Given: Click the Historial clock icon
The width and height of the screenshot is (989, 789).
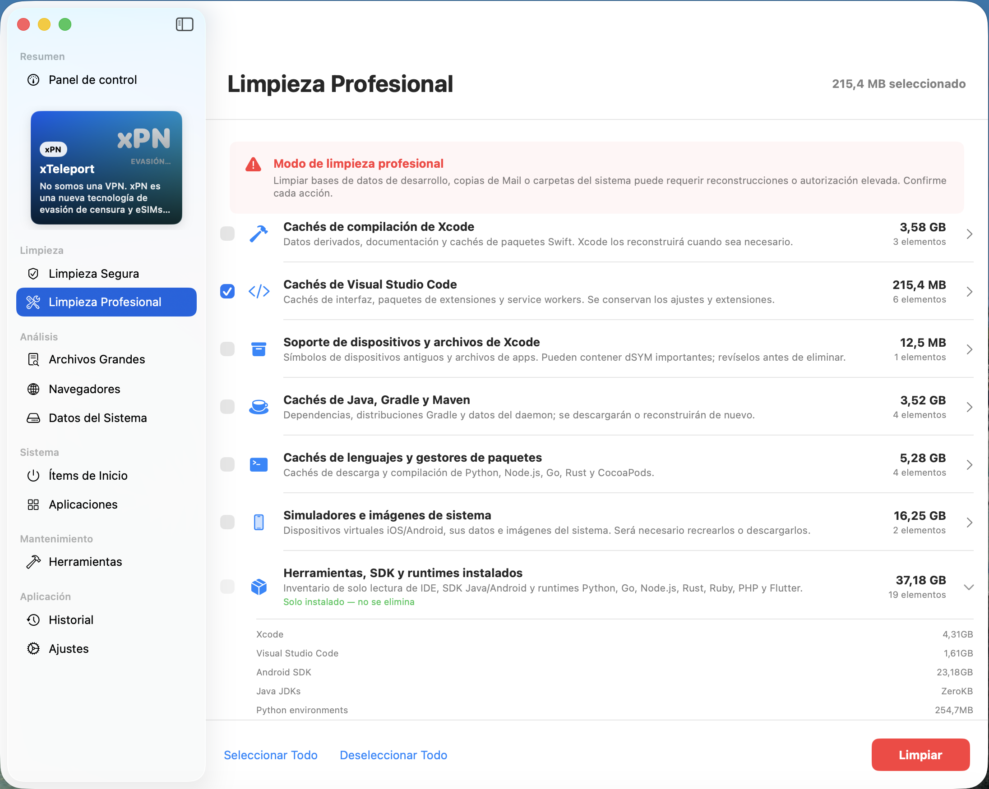Looking at the screenshot, I should pyautogui.click(x=33, y=620).
